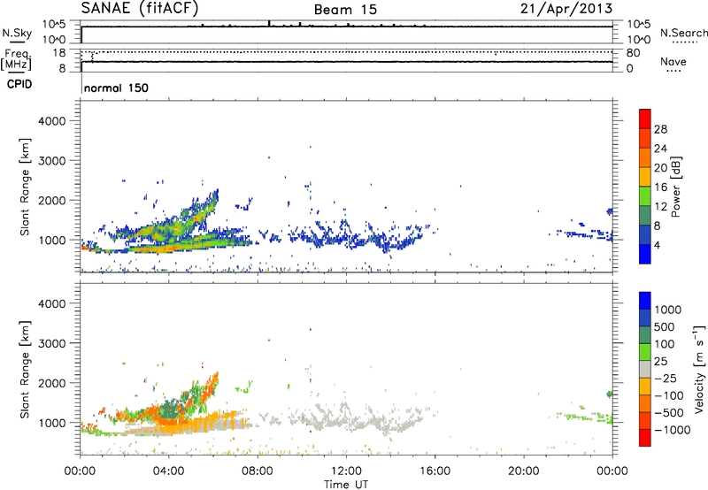This screenshot has height=490, width=708.
Task: Click the red bottom segment of velocity colorbar
Action: point(645,438)
